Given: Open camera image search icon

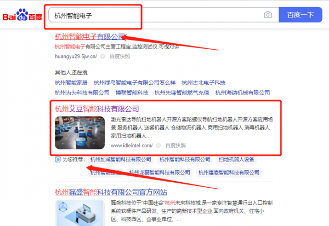Looking at the screenshot, I should click(268, 15).
